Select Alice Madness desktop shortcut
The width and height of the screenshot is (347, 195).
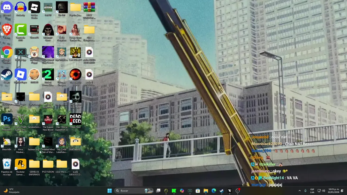pyautogui.click(x=21, y=145)
